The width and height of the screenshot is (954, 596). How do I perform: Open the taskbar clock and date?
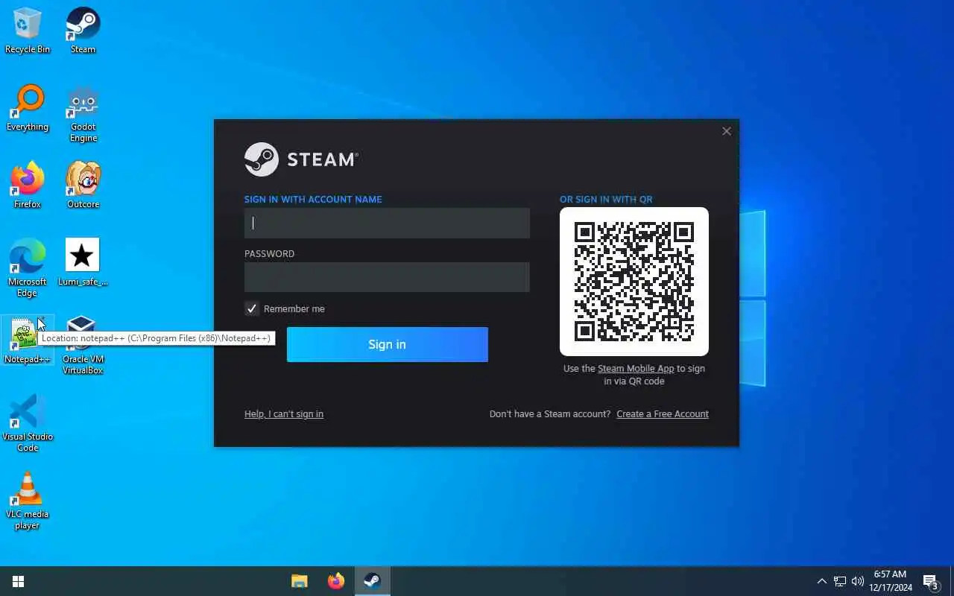click(891, 581)
